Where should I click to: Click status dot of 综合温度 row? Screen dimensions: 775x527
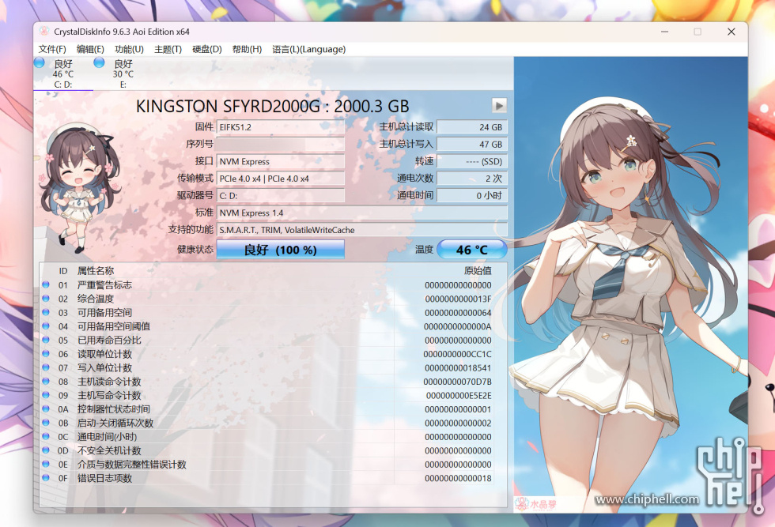46,299
